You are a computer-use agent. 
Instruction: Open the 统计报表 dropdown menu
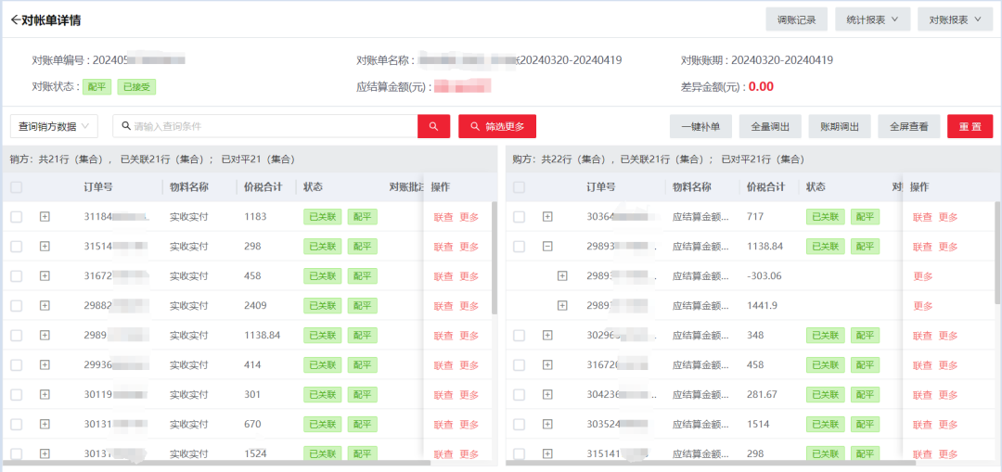click(872, 19)
